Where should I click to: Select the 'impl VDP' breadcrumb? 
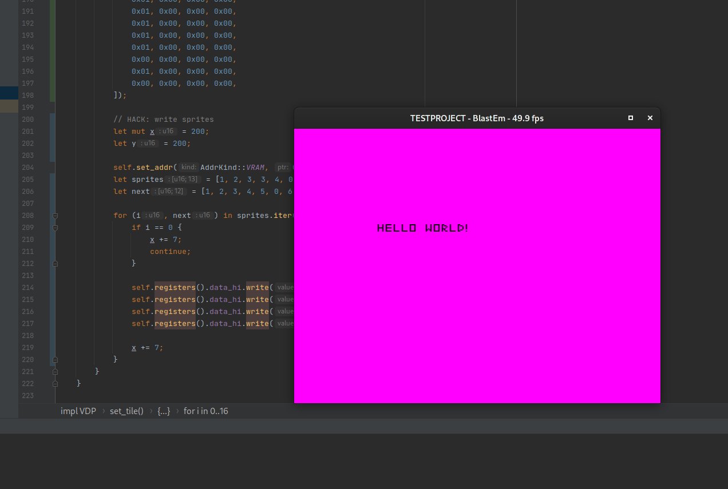(78, 411)
